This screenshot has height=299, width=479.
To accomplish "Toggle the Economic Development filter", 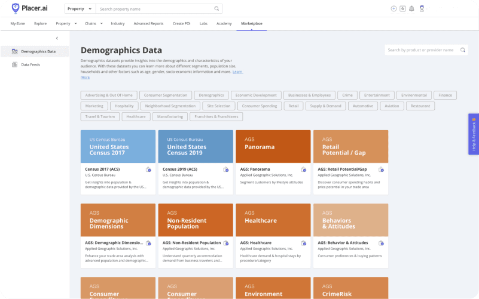I will pyautogui.click(x=256, y=95).
